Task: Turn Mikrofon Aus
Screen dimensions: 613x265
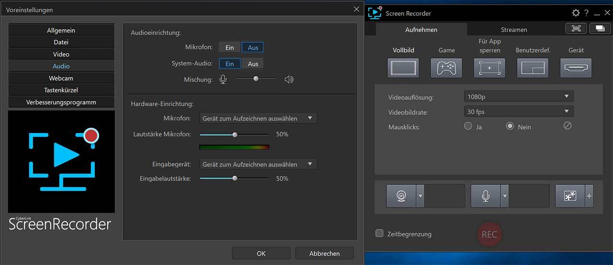Action: coord(253,47)
